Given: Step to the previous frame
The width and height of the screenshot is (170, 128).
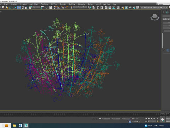Looking at the screenshot, I should coord(149,118).
